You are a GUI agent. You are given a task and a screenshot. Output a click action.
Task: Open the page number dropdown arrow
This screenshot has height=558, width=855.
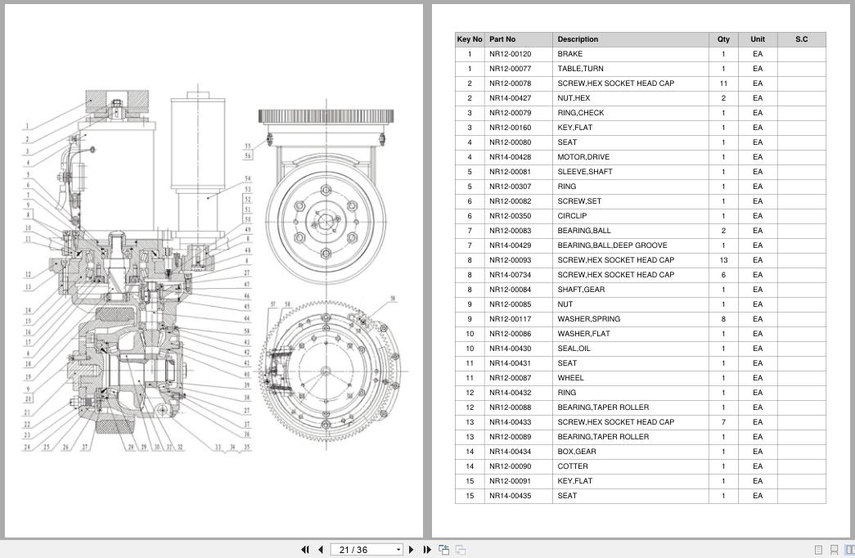point(398,550)
